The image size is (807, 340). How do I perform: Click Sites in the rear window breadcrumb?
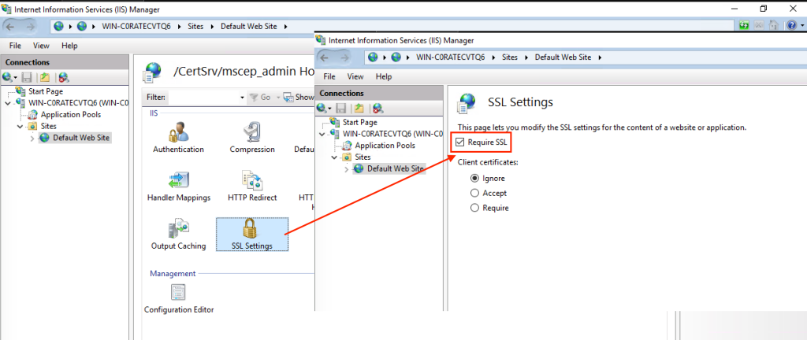[x=195, y=26]
